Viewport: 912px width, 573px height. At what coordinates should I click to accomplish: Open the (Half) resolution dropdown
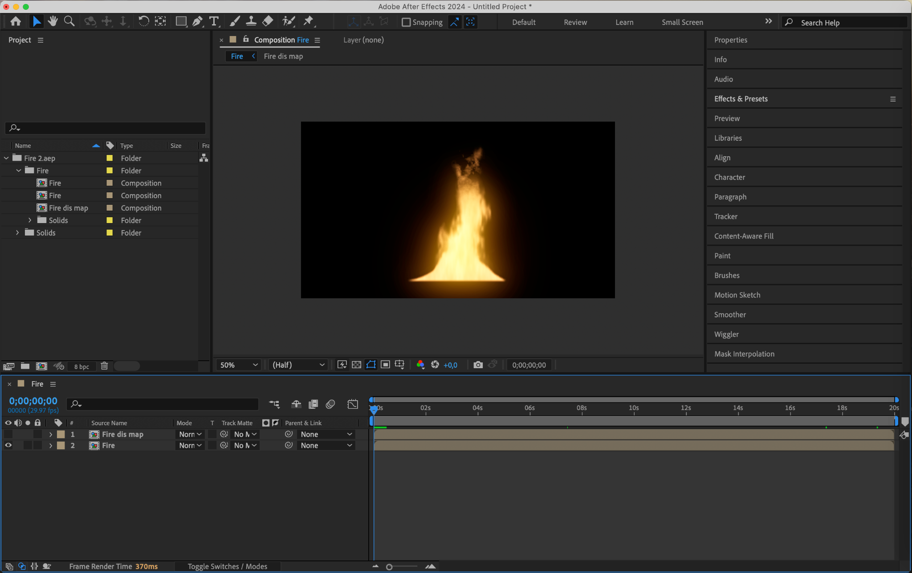pos(298,365)
